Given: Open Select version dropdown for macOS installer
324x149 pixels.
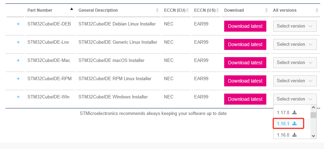Looking at the screenshot, I should tap(295, 63).
